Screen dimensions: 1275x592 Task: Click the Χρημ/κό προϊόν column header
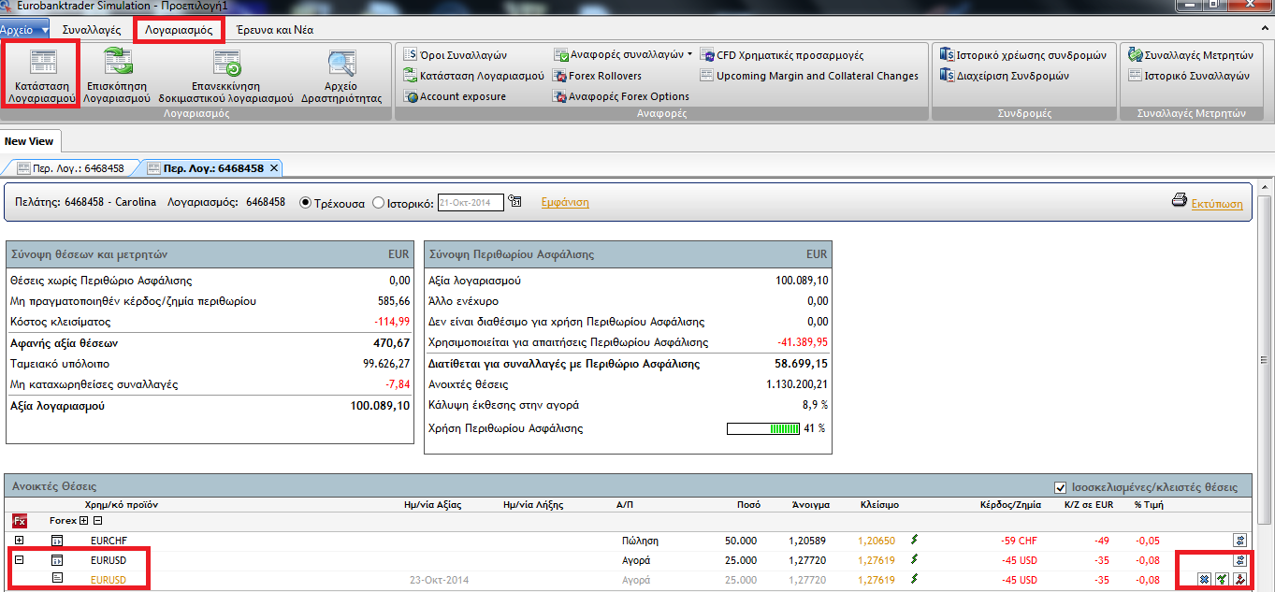coord(122,504)
